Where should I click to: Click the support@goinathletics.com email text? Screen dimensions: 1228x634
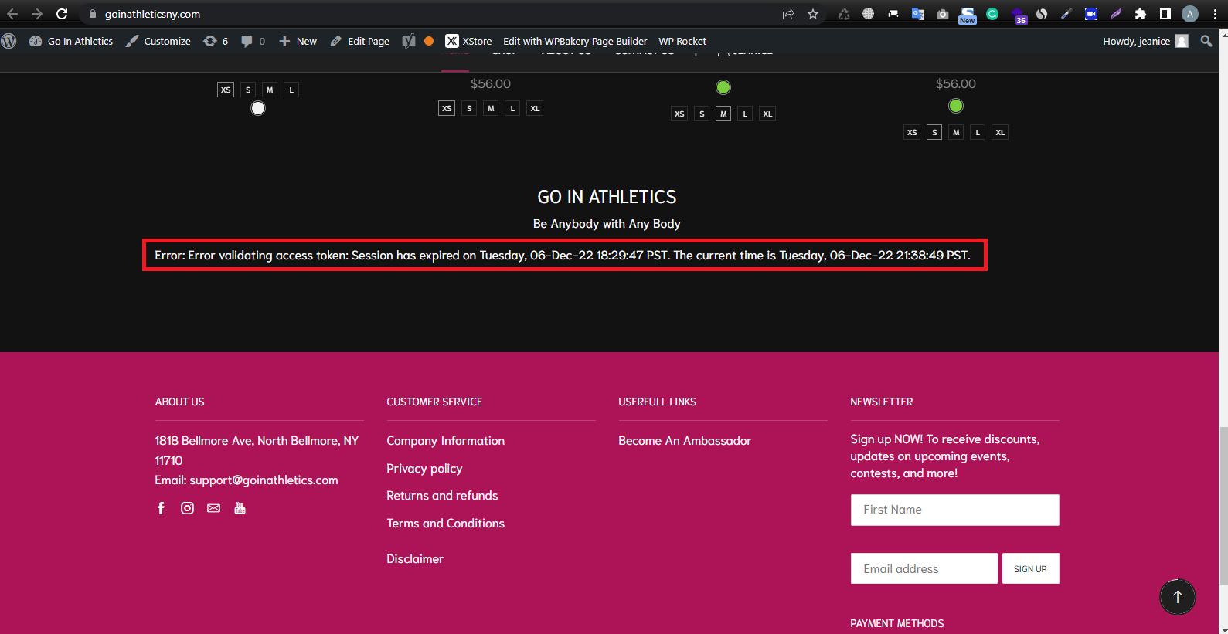click(x=264, y=480)
